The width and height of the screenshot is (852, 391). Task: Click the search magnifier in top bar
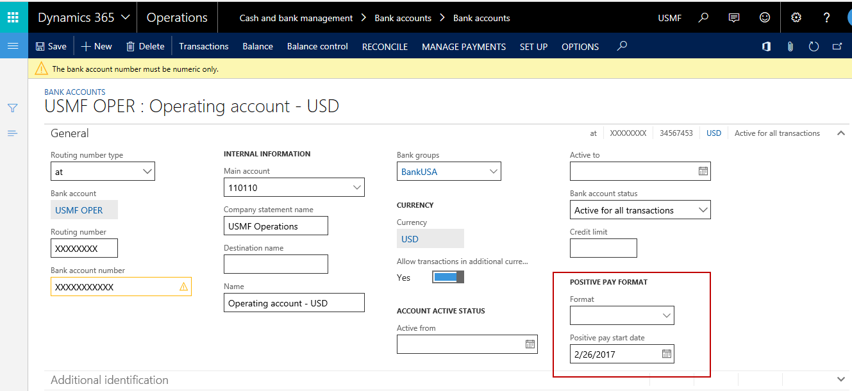(703, 18)
